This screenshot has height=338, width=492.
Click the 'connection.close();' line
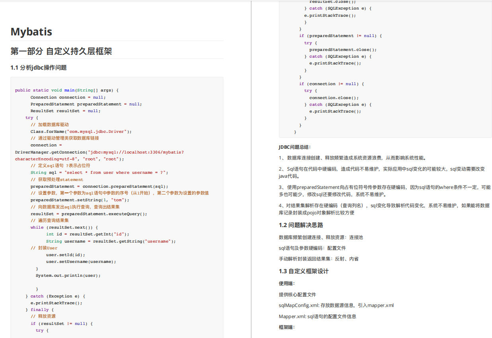tap(334, 98)
